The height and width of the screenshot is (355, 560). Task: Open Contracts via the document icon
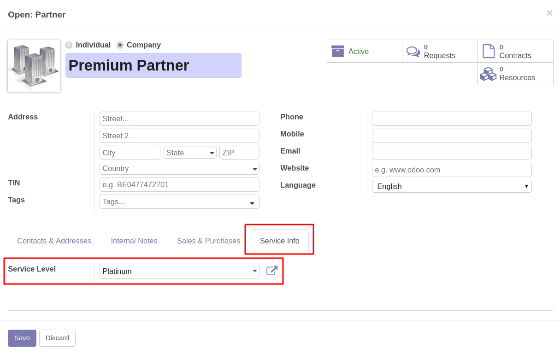(x=489, y=51)
